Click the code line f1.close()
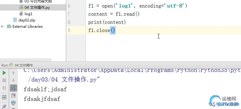Viewport: 241px width, 109px height. 102,30
